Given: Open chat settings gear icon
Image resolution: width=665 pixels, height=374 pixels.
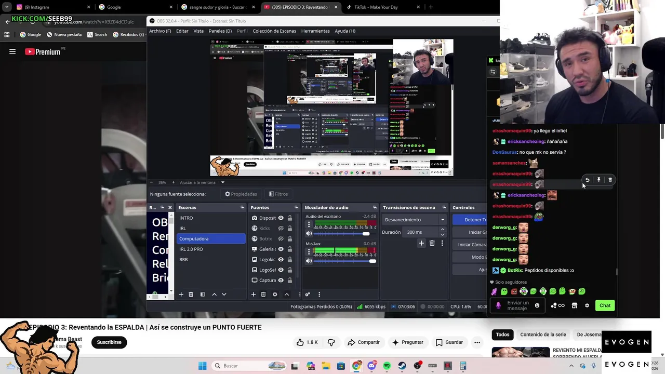Looking at the screenshot, I should pos(587,305).
